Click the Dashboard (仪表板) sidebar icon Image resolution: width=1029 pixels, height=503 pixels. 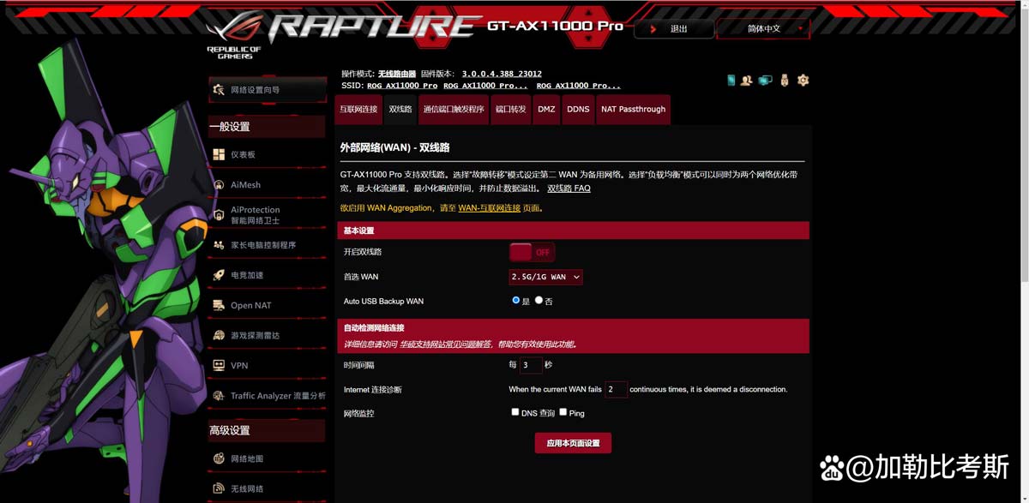pyautogui.click(x=219, y=154)
